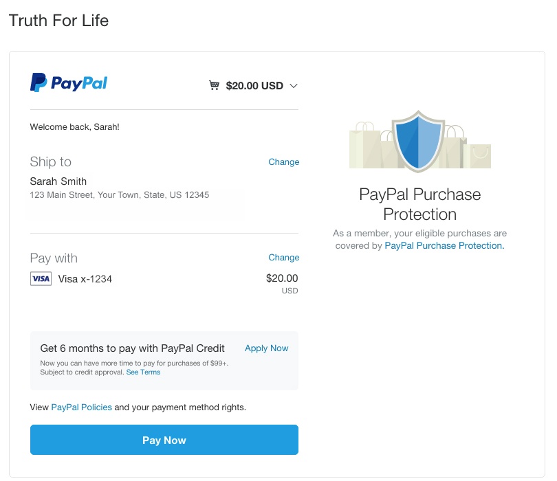Click the PayPal Credit offer banner heading
The height and width of the screenshot is (481, 557).
[x=132, y=348]
